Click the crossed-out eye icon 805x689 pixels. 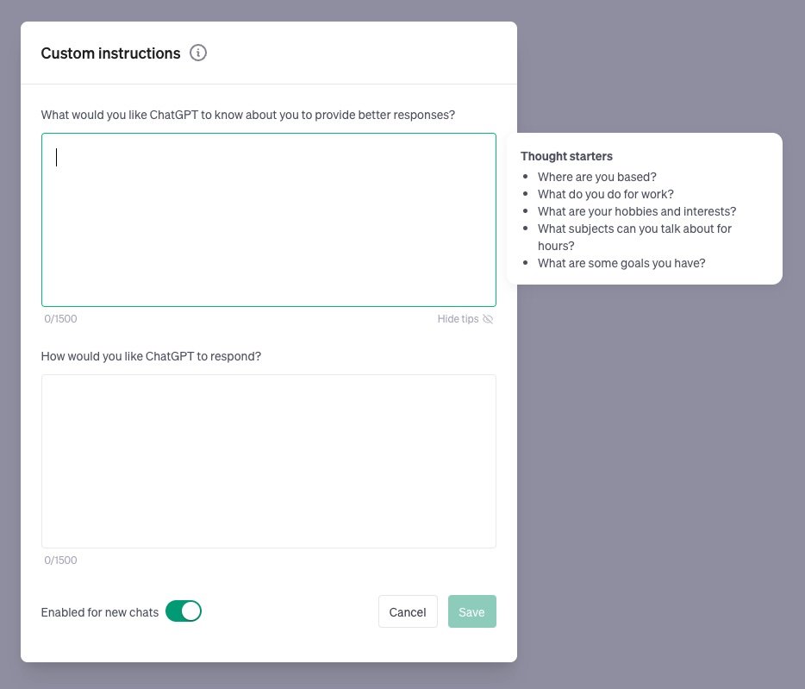pyautogui.click(x=488, y=319)
